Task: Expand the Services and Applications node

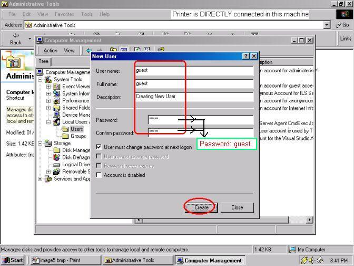Action: click(x=41, y=179)
